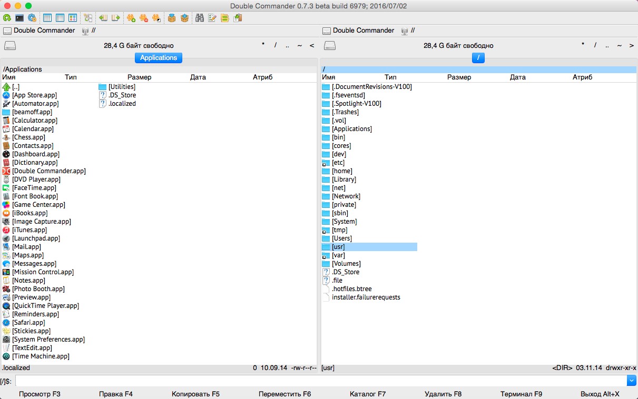Open options via the gear toolbar icon
638x399 pixels.
tap(32, 18)
